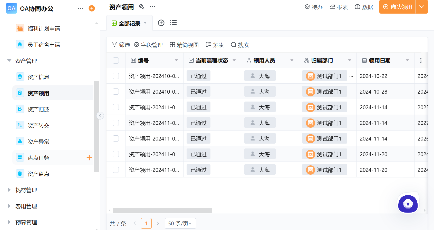Check the last row's checkbox
The image size is (434, 230).
coord(116,170)
